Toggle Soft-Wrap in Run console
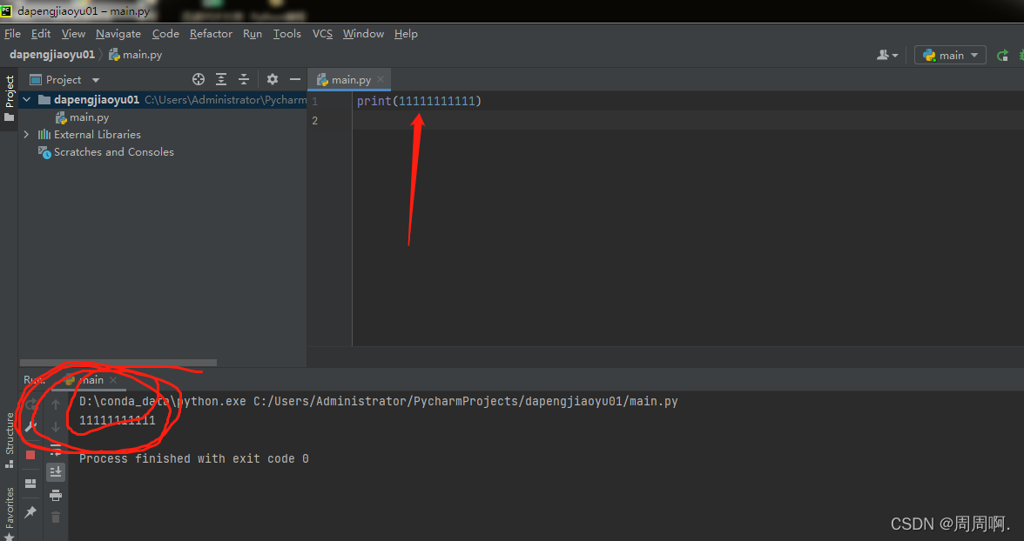Viewport: 1024px width, 541px height. point(56,449)
